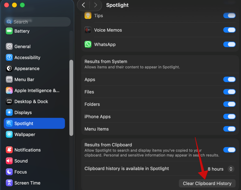This screenshot has width=241, height=190.
Task: Open the clipboard history duration dropdown
Action: pos(231,169)
